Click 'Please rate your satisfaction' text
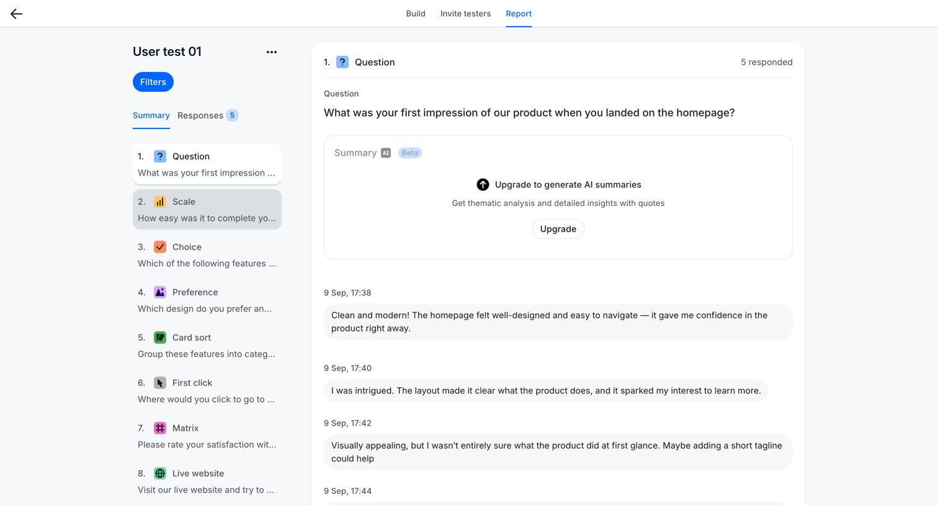The image size is (938, 505). tap(207, 445)
